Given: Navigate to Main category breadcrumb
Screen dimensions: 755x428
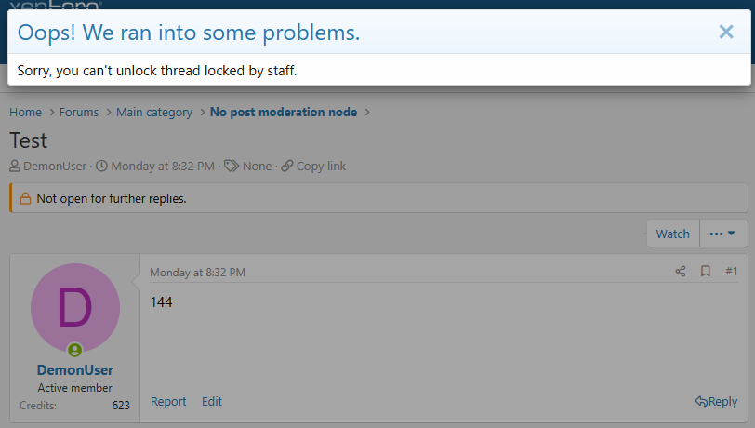Looking at the screenshot, I should pyautogui.click(x=154, y=113).
